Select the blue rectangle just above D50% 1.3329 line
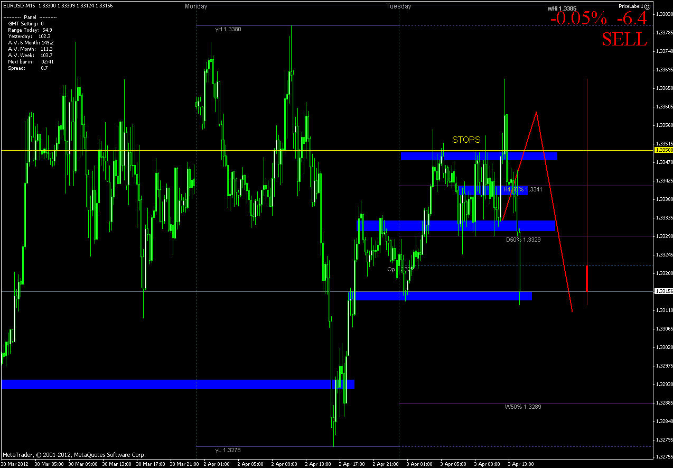This screenshot has height=468, width=673. [457, 226]
